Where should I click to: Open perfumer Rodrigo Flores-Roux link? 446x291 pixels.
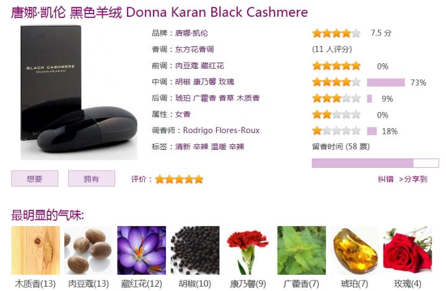pyautogui.click(x=221, y=131)
